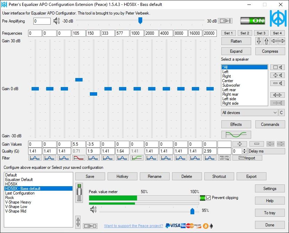Click the minus speaker icon beside the speaker list

(x=278, y=83)
